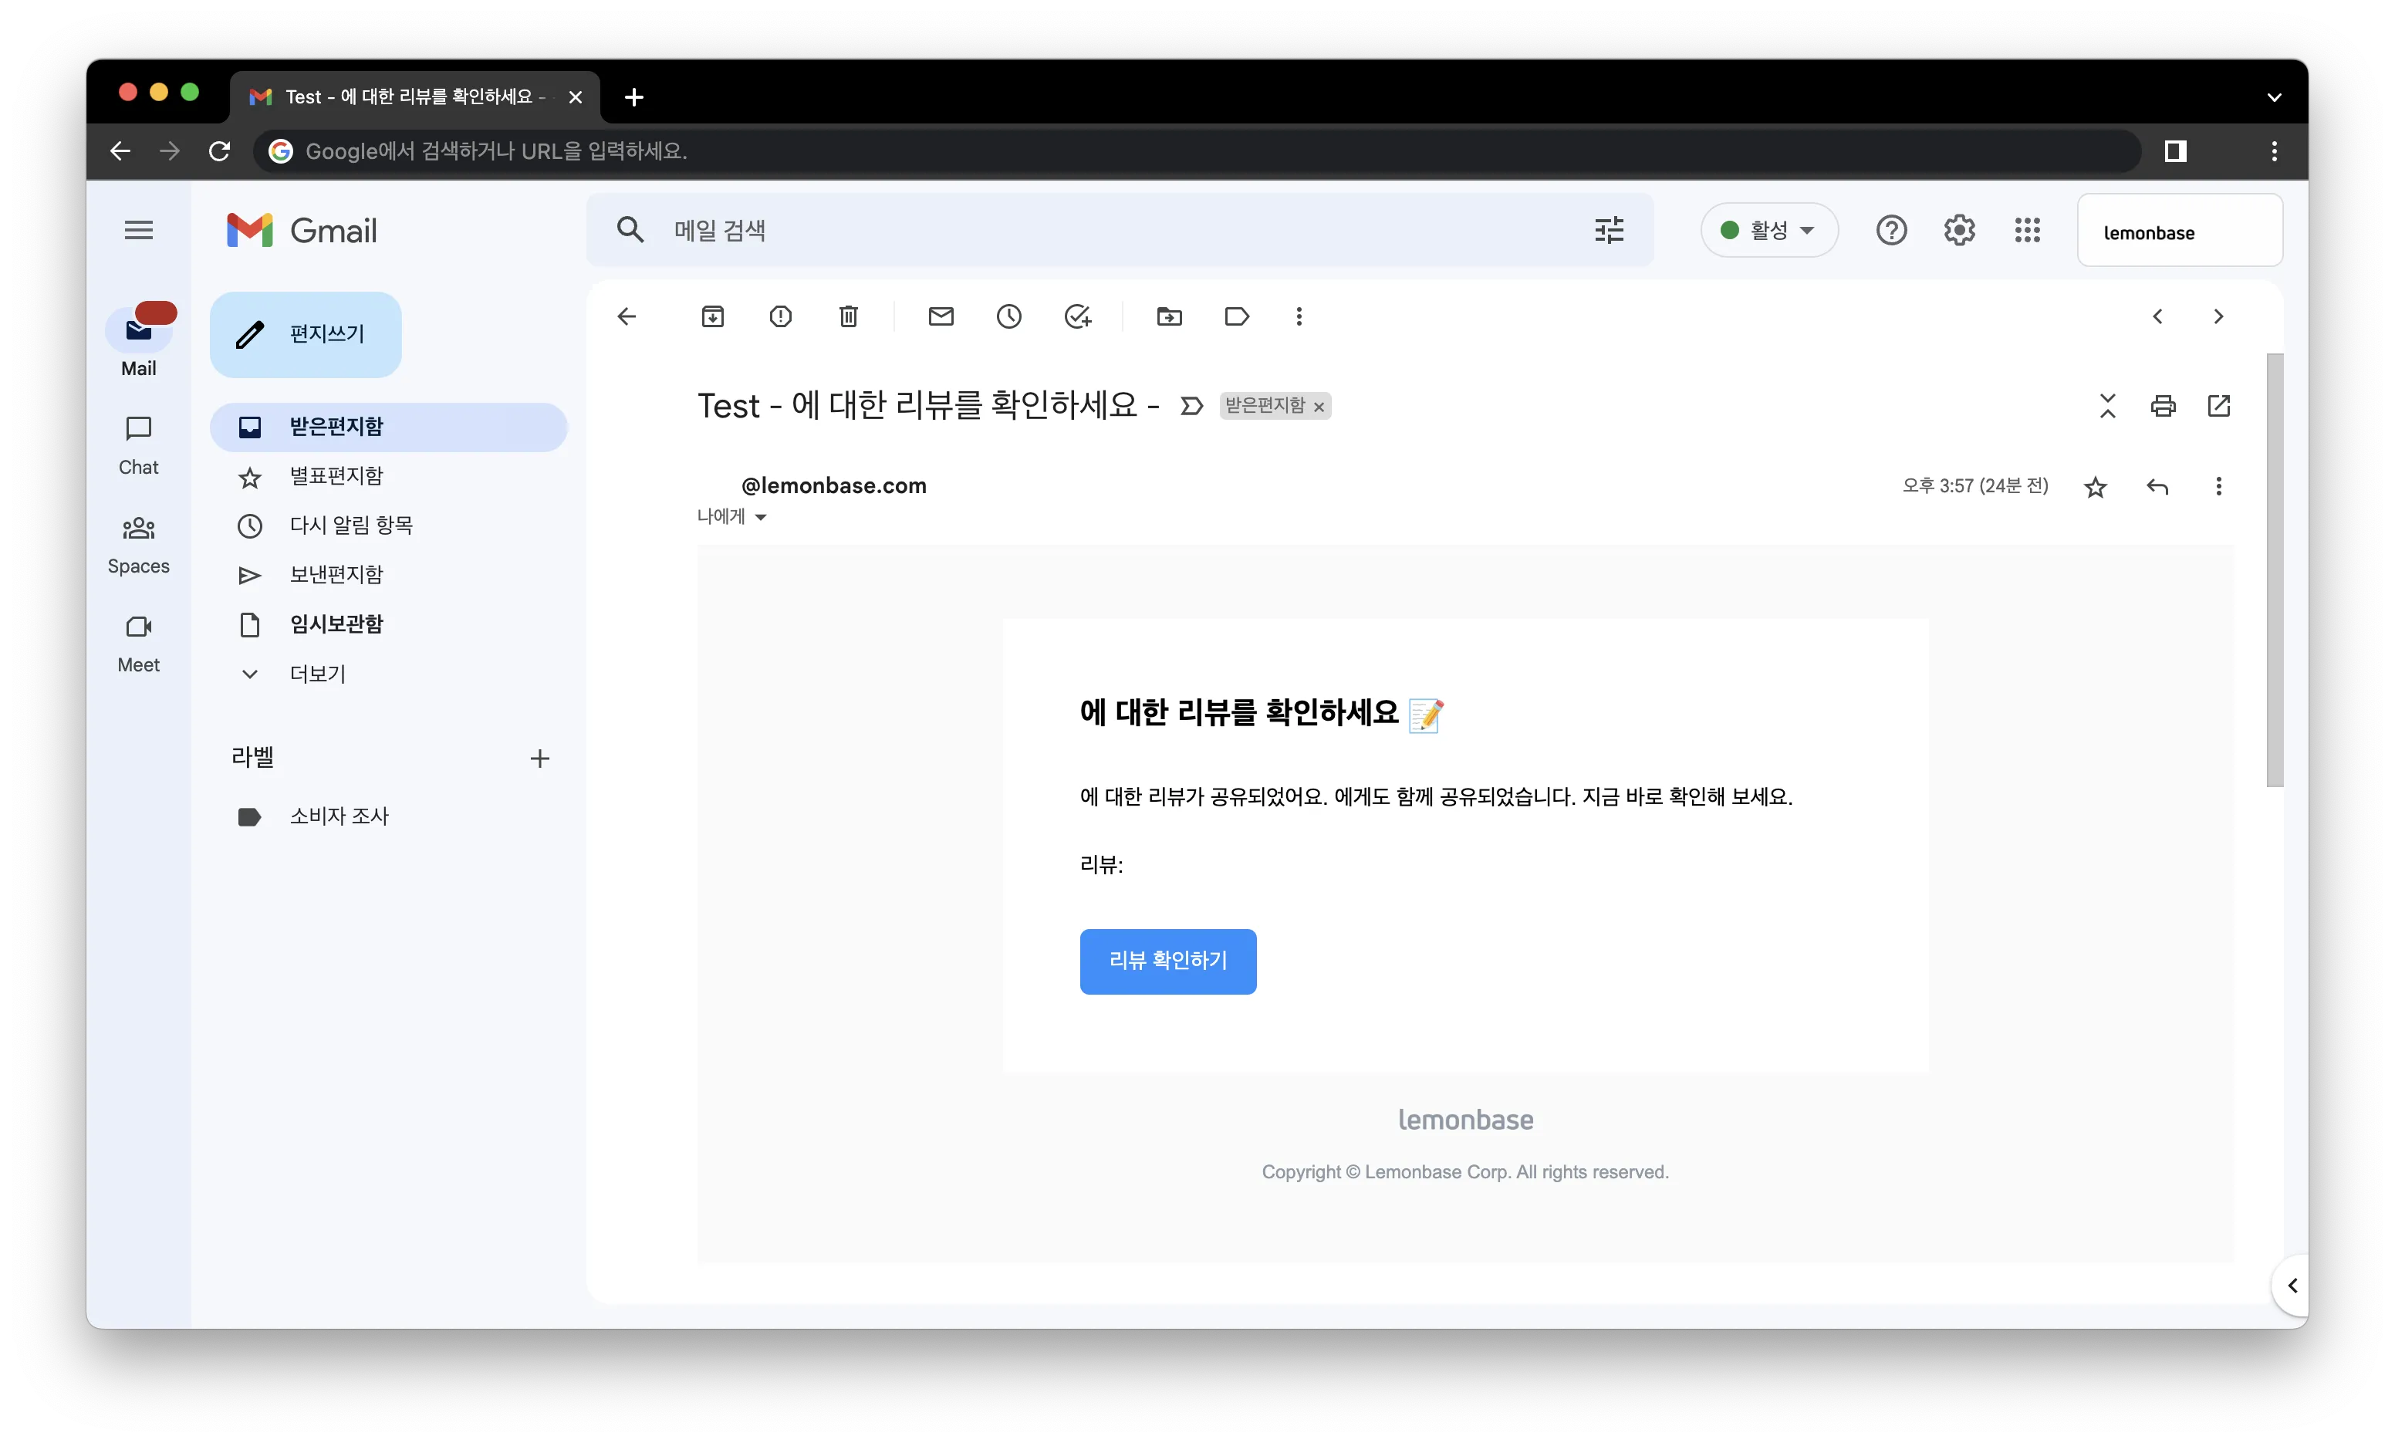Open the 받은편지함 folder
The image size is (2395, 1443).
(389, 427)
